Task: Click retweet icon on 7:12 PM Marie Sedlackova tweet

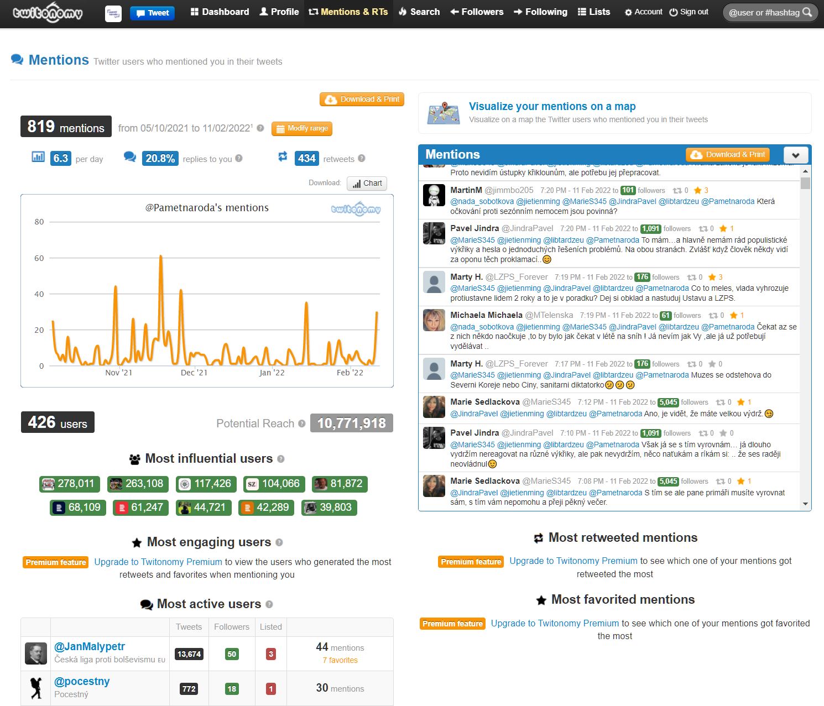Action: pos(720,402)
